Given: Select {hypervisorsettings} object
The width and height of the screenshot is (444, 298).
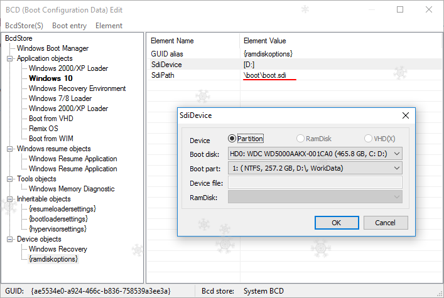Looking at the screenshot, I should click(x=58, y=229).
